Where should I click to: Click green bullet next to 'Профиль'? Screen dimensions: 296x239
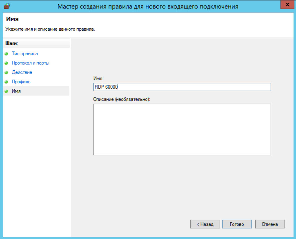pos(6,82)
